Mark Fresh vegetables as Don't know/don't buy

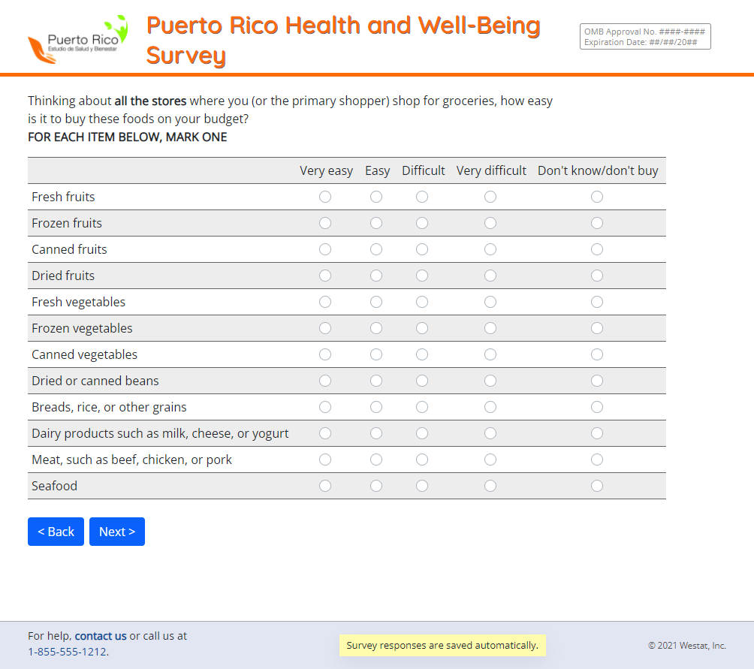pos(597,302)
